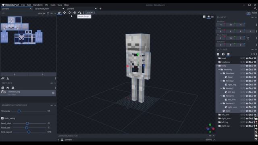Screen dimensions: 258x145
Task: Click the add group icon in Outliner
Action: pyautogui.click(x=223, y=54)
